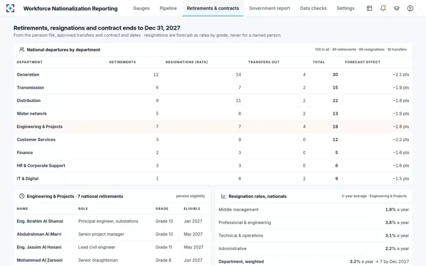Click Senior draughtsman role
The image size is (426, 266).
[98, 260]
